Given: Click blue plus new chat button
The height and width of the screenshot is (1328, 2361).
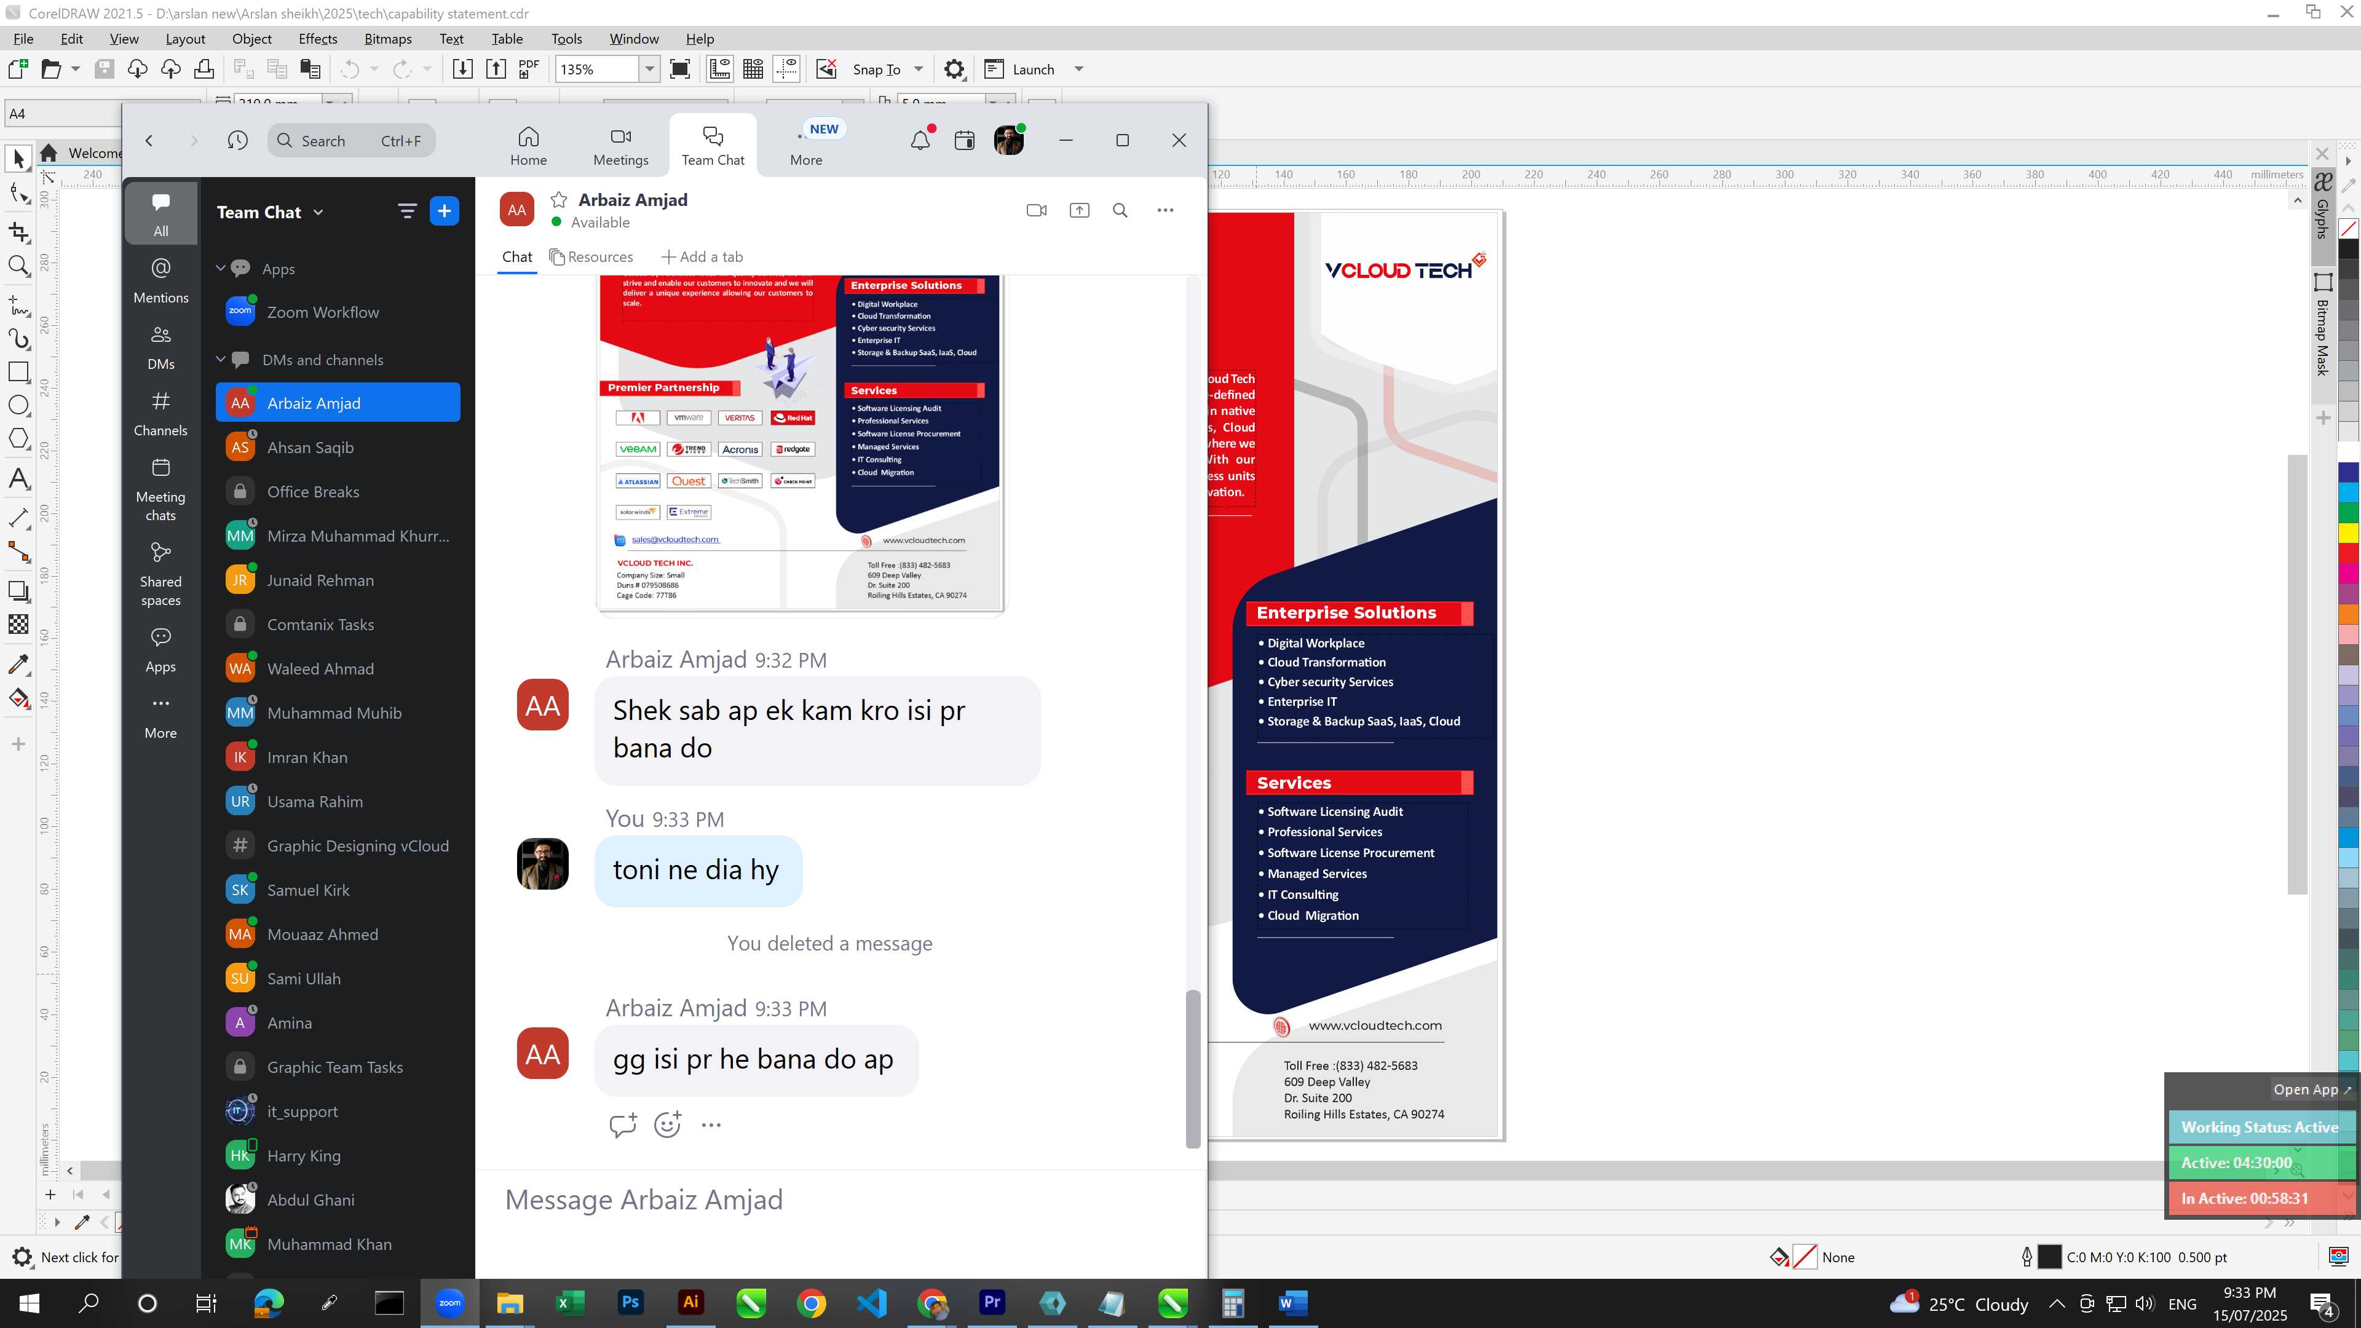Looking at the screenshot, I should [x=445, y=211].
